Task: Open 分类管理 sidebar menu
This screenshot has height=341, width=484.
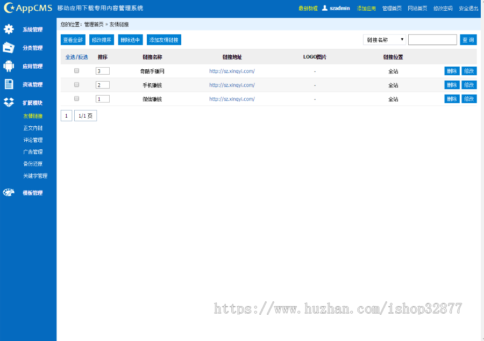Action: tap(32, 48)
